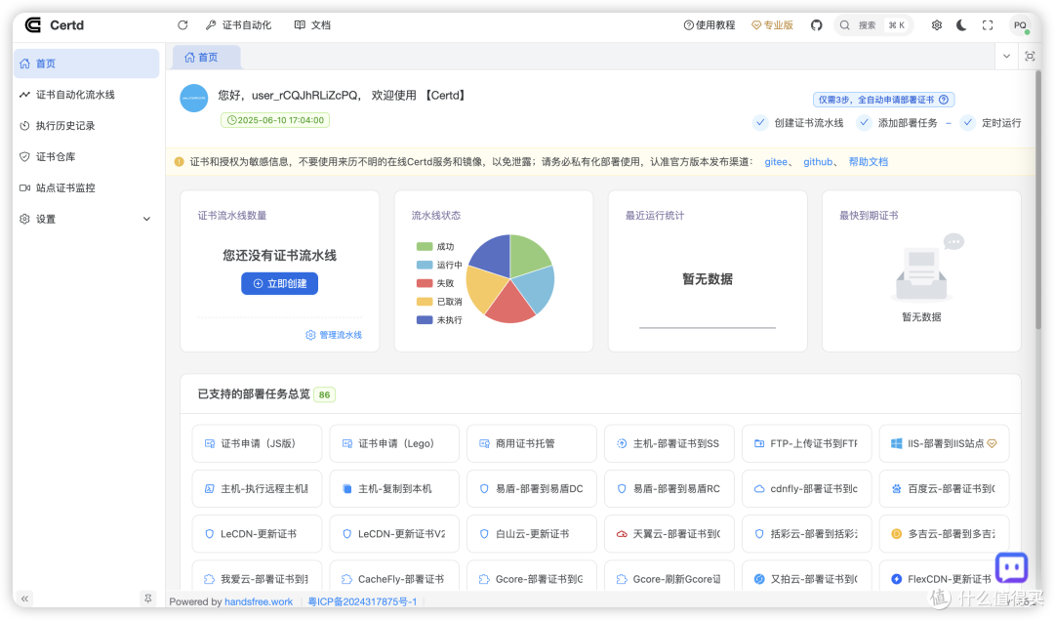Select 证书申请（JS版） task card

coord(257,443)
